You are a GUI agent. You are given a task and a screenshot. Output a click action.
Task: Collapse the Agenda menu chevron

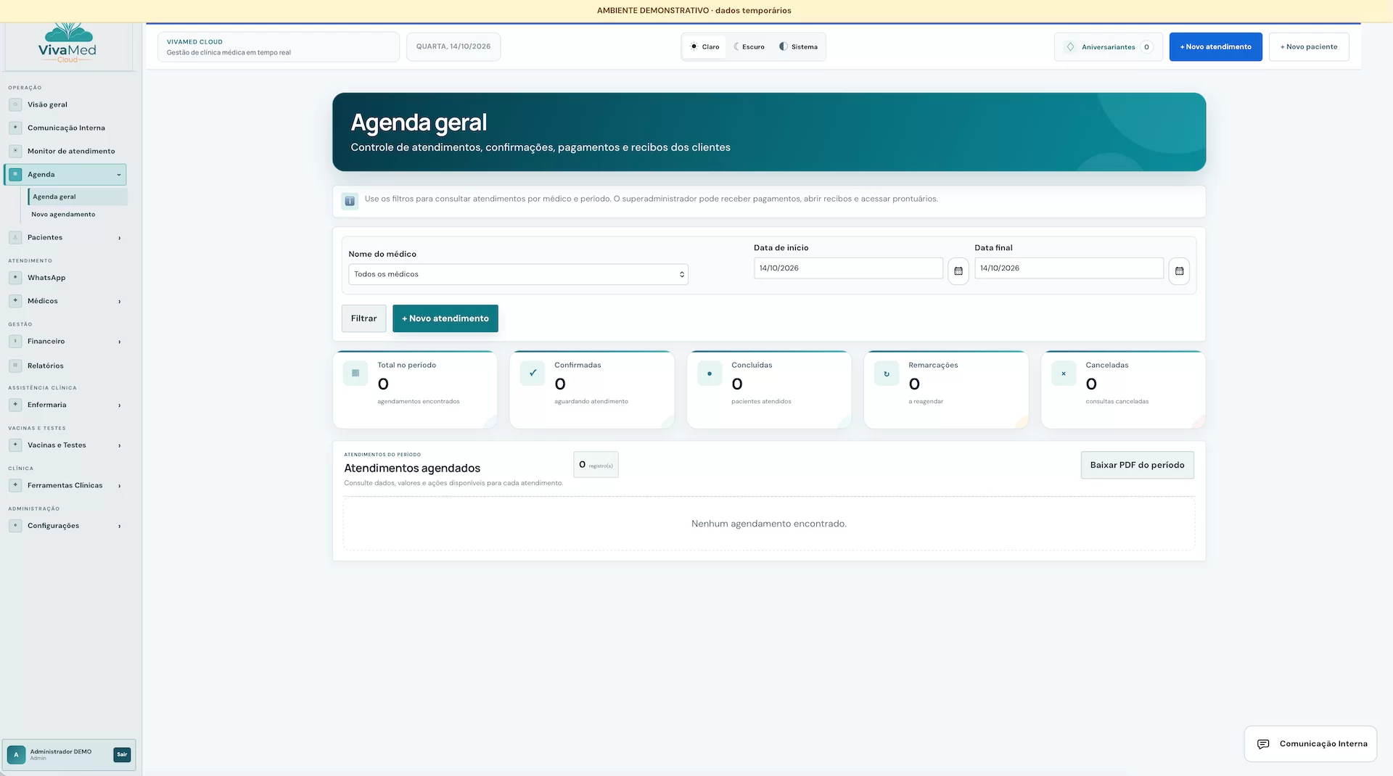[x=119, y=175]
